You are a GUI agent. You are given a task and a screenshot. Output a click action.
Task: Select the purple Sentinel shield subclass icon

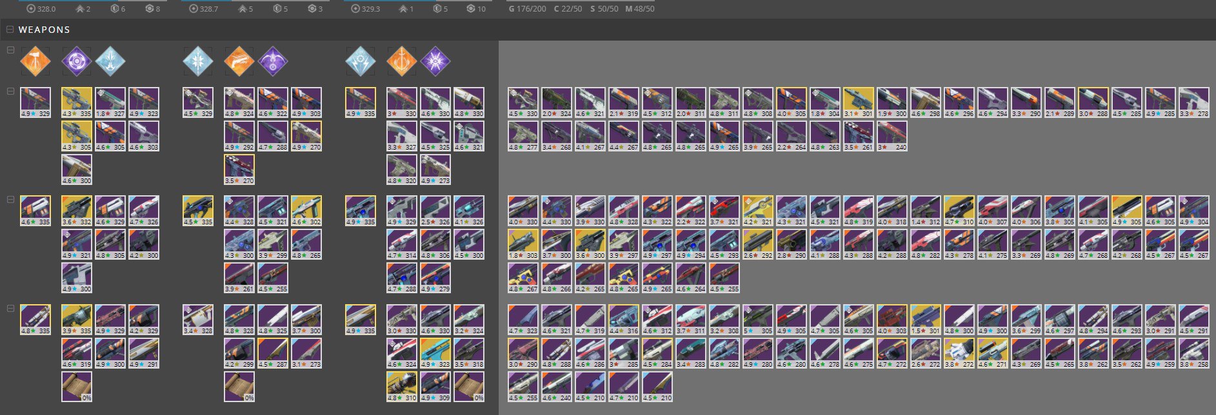pos(77,61)
